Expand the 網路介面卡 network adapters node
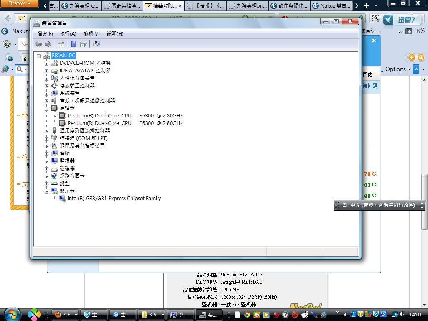 (47, 176)
